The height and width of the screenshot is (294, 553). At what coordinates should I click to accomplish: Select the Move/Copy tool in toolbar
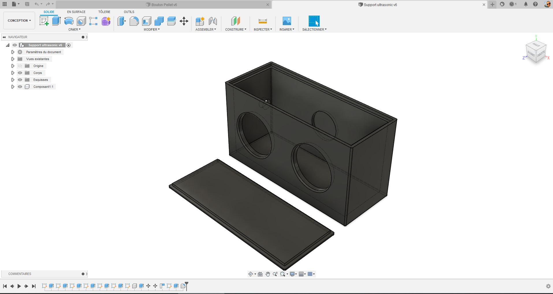pyautogui.click(x=184, y=21)
